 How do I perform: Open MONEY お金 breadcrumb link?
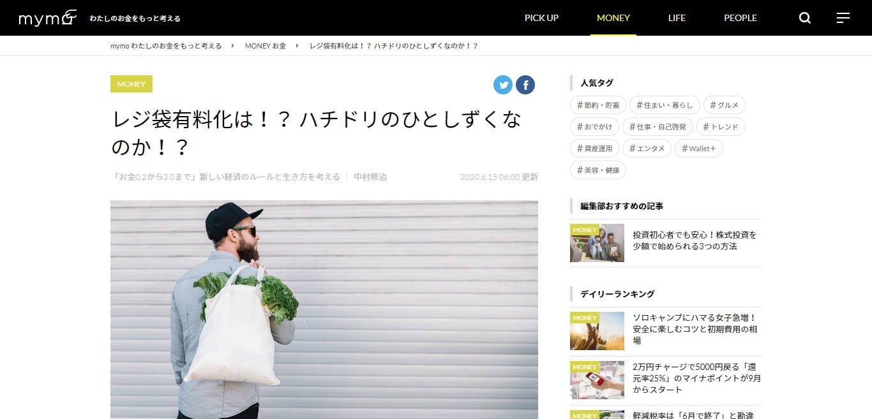point(266,46)
